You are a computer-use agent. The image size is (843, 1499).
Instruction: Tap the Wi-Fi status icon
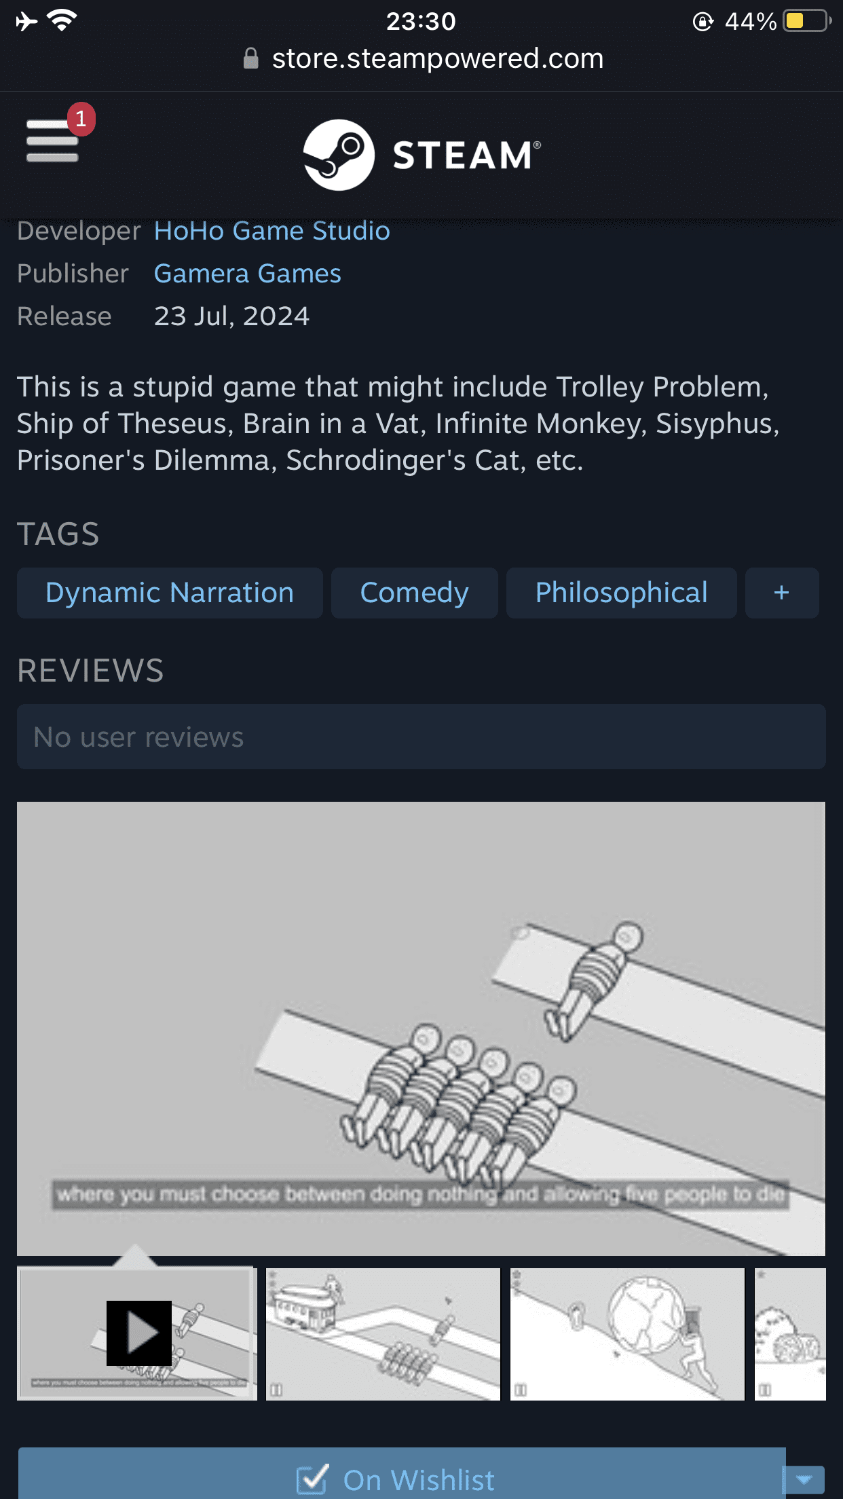(62, 21)
